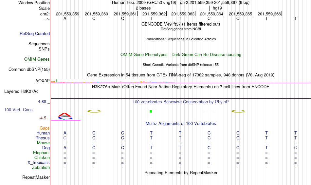The width and height of the screenshot is (311, 185).
Task: Click the first olive C PhyloP logo
Action: coord(94,111)
